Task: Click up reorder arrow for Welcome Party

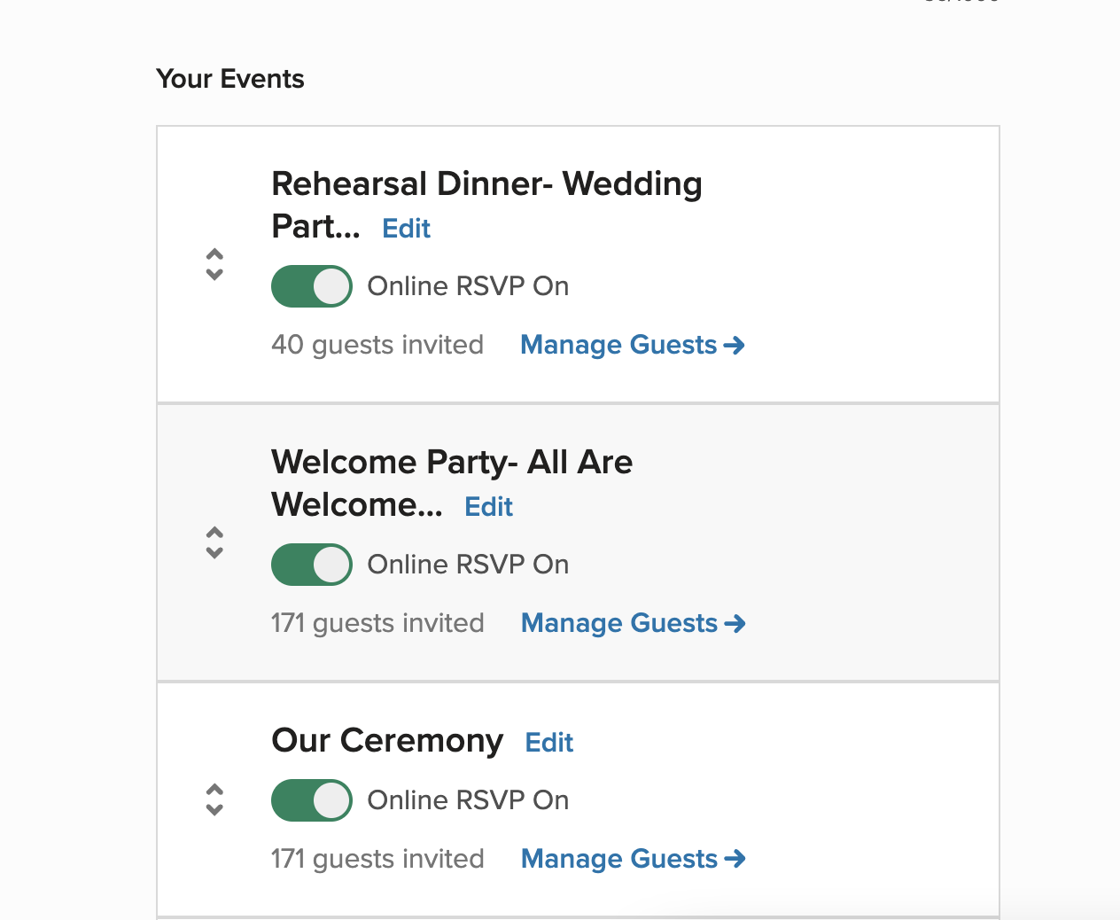Action: click(x=214, y=533)
